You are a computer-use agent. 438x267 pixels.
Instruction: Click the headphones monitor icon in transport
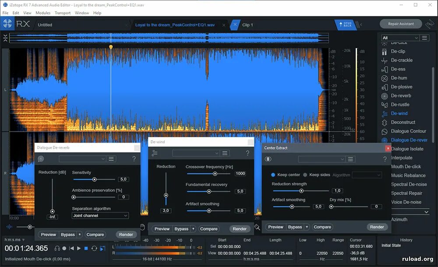point(57,248)
